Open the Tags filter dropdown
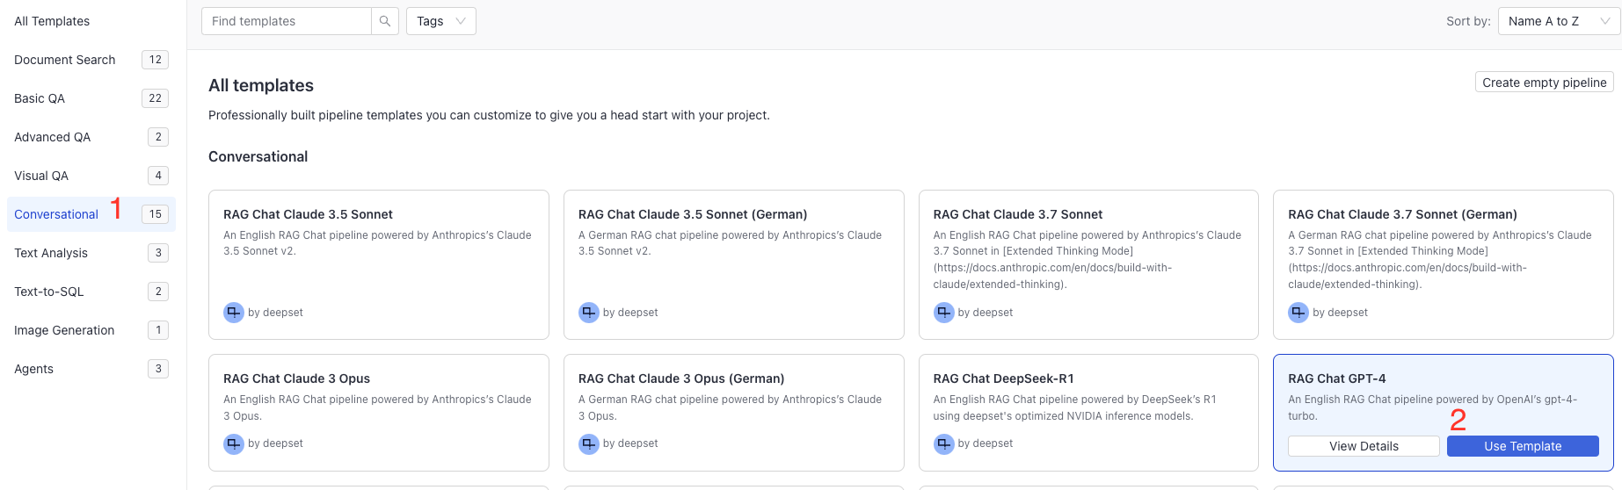 [441, 21]
